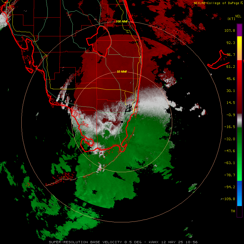The image size is (244, 244).
Task: Click the -63.1 velocity label
Action: [230, 163]
